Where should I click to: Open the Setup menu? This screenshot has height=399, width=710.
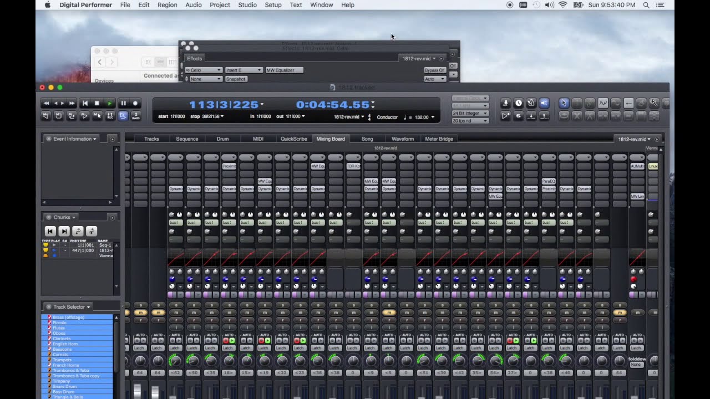(x=273, y=5)
